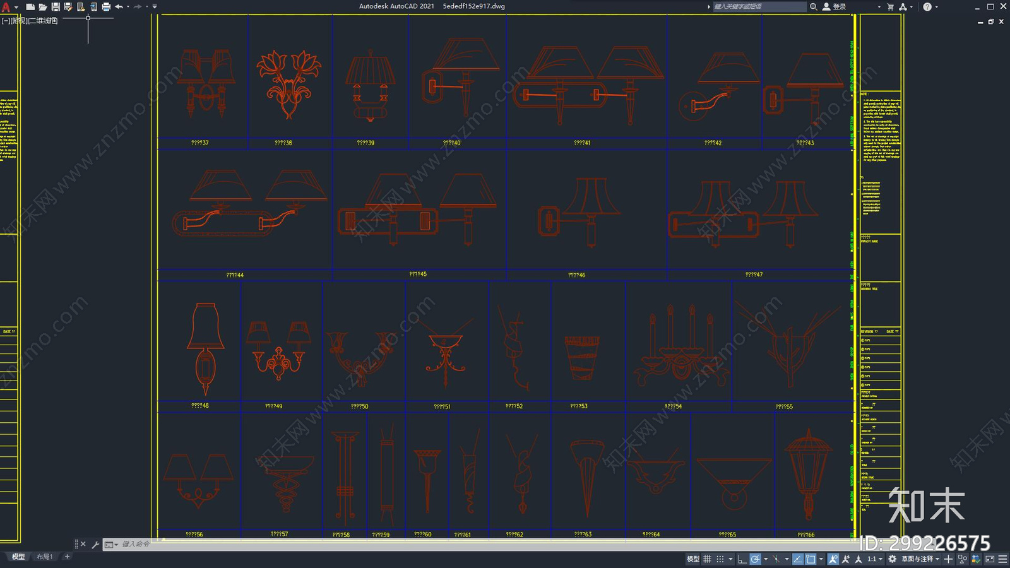The width and height of the screenshot is (1010, 568).
Task: Click the label text '???54'
Action: tap(673, 406)
